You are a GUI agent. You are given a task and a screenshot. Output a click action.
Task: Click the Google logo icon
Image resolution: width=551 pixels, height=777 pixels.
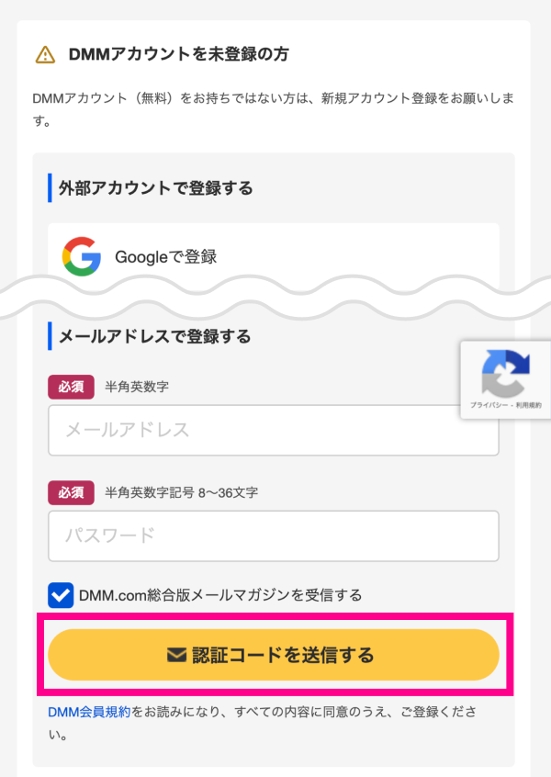tap(82, 256)
